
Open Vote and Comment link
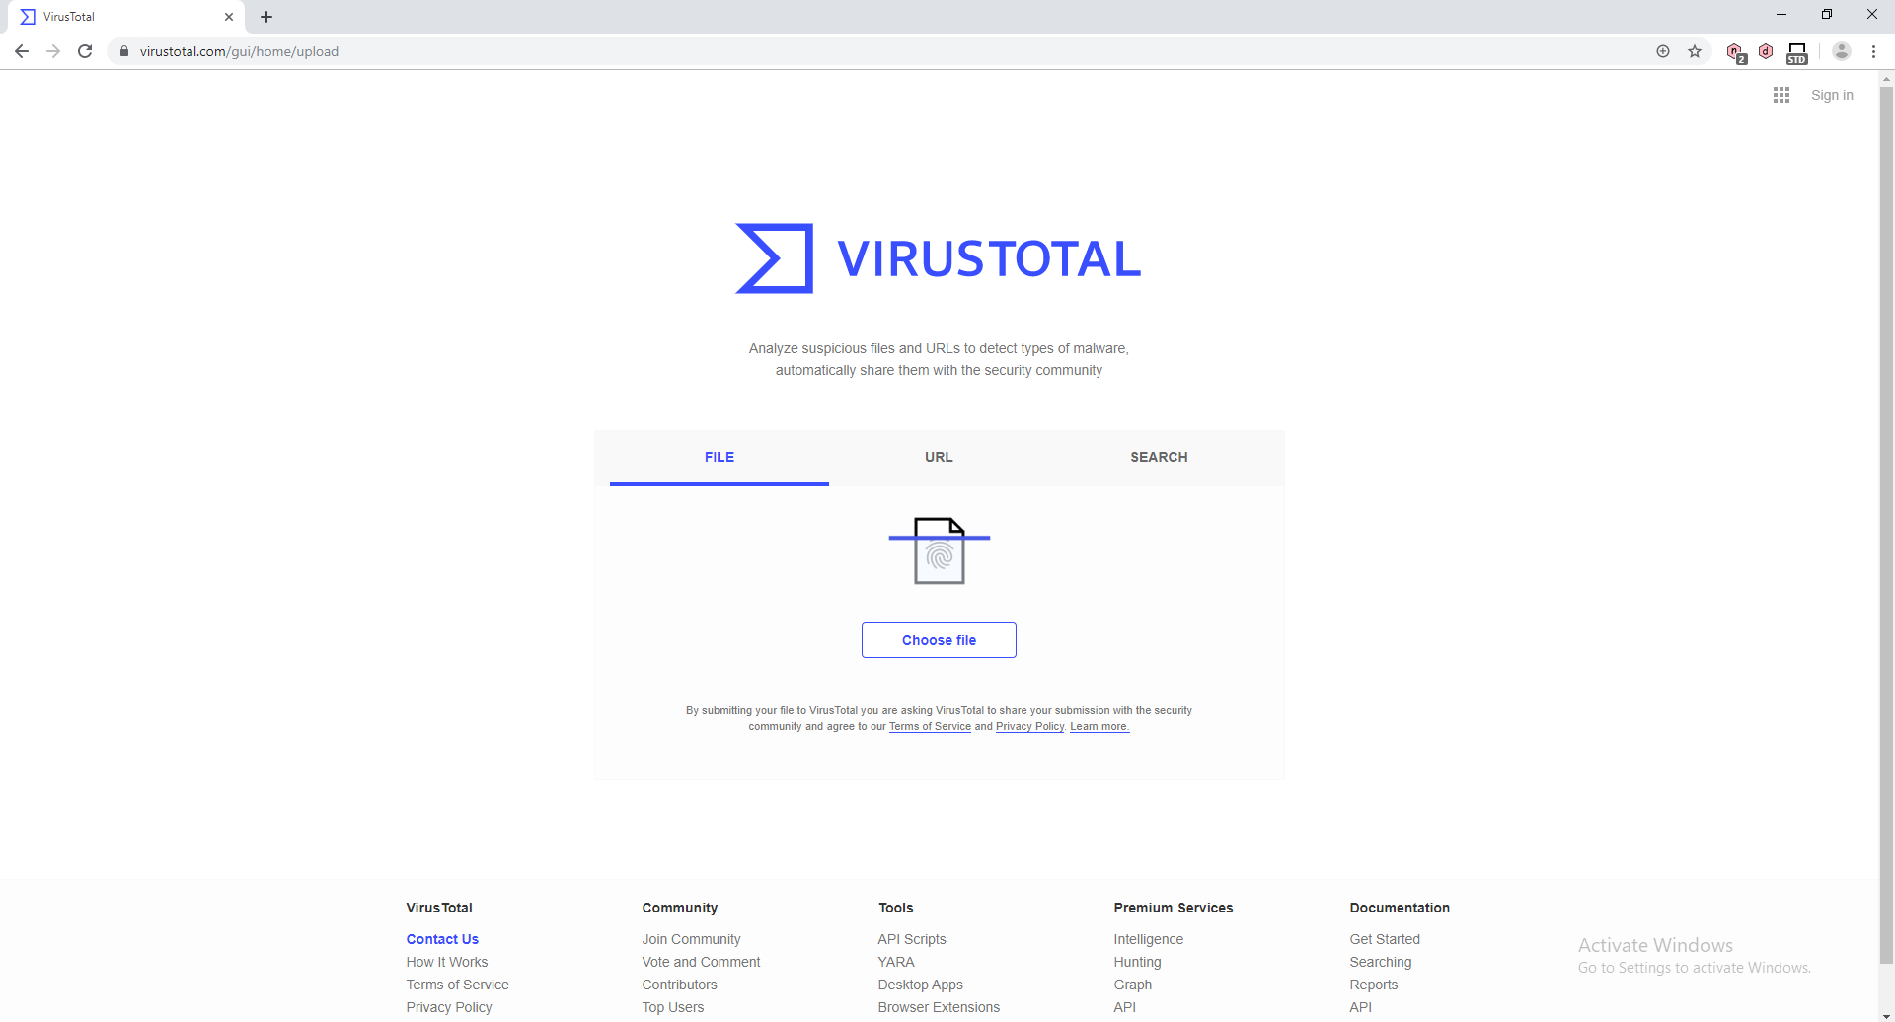[x=701, y=962]
